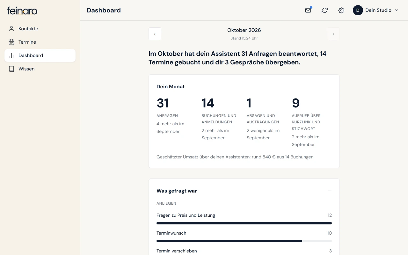Click the Terminwunsch progress bar

244,241
